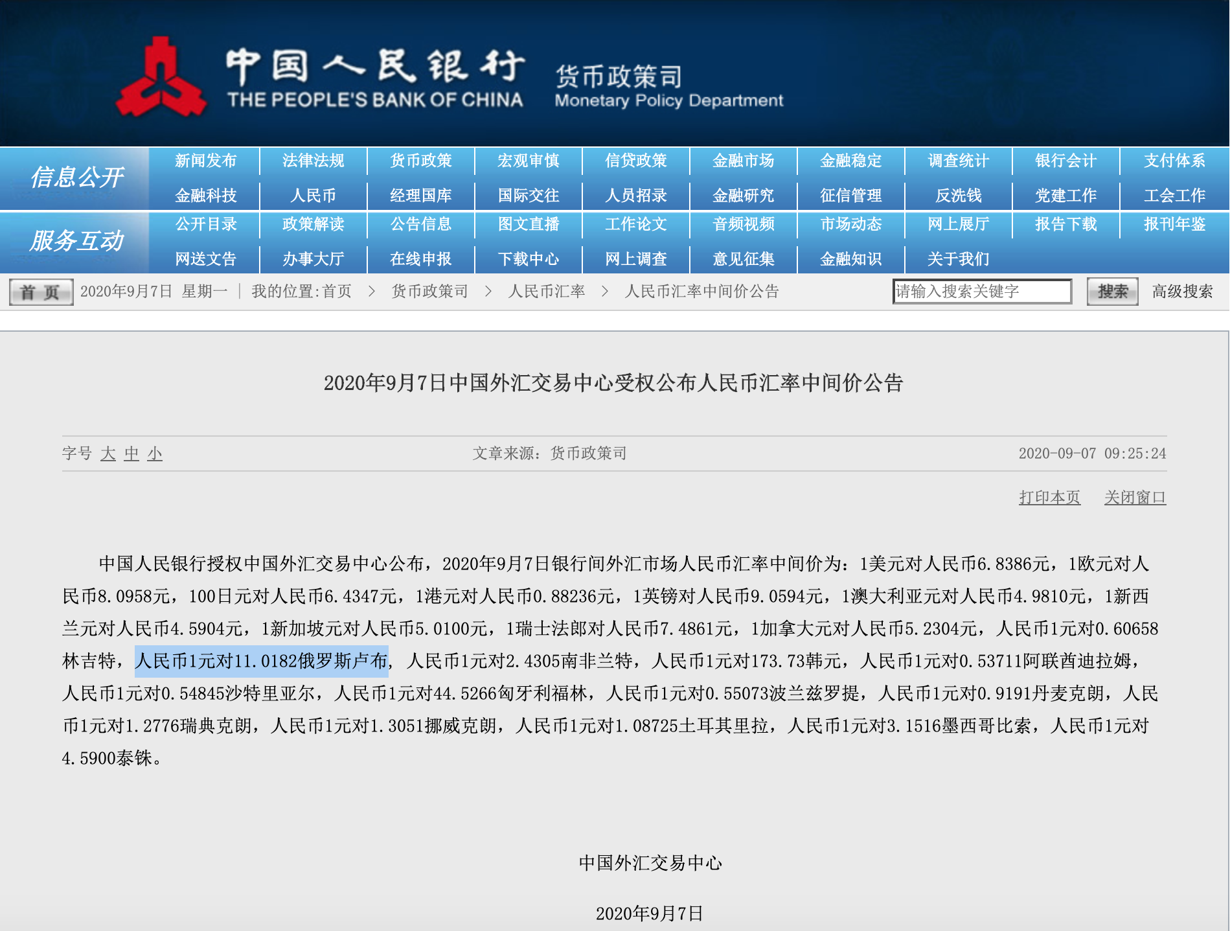This screenshot has width=1230, height=931.
Task: Select 征信管理 in navigation
Action: pos(850,196)
